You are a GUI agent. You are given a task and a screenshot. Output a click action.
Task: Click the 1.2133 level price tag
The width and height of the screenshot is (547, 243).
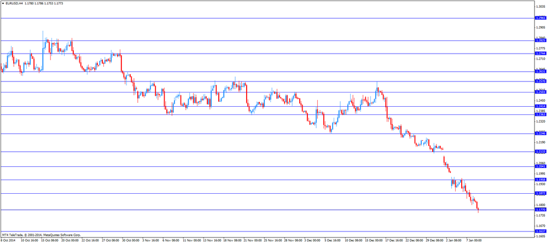click(x=540, y=152)
